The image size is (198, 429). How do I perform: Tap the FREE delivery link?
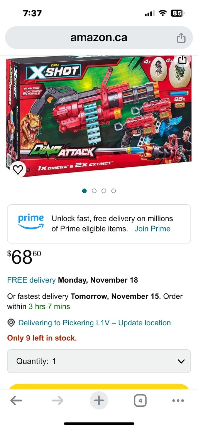point(31,280)
